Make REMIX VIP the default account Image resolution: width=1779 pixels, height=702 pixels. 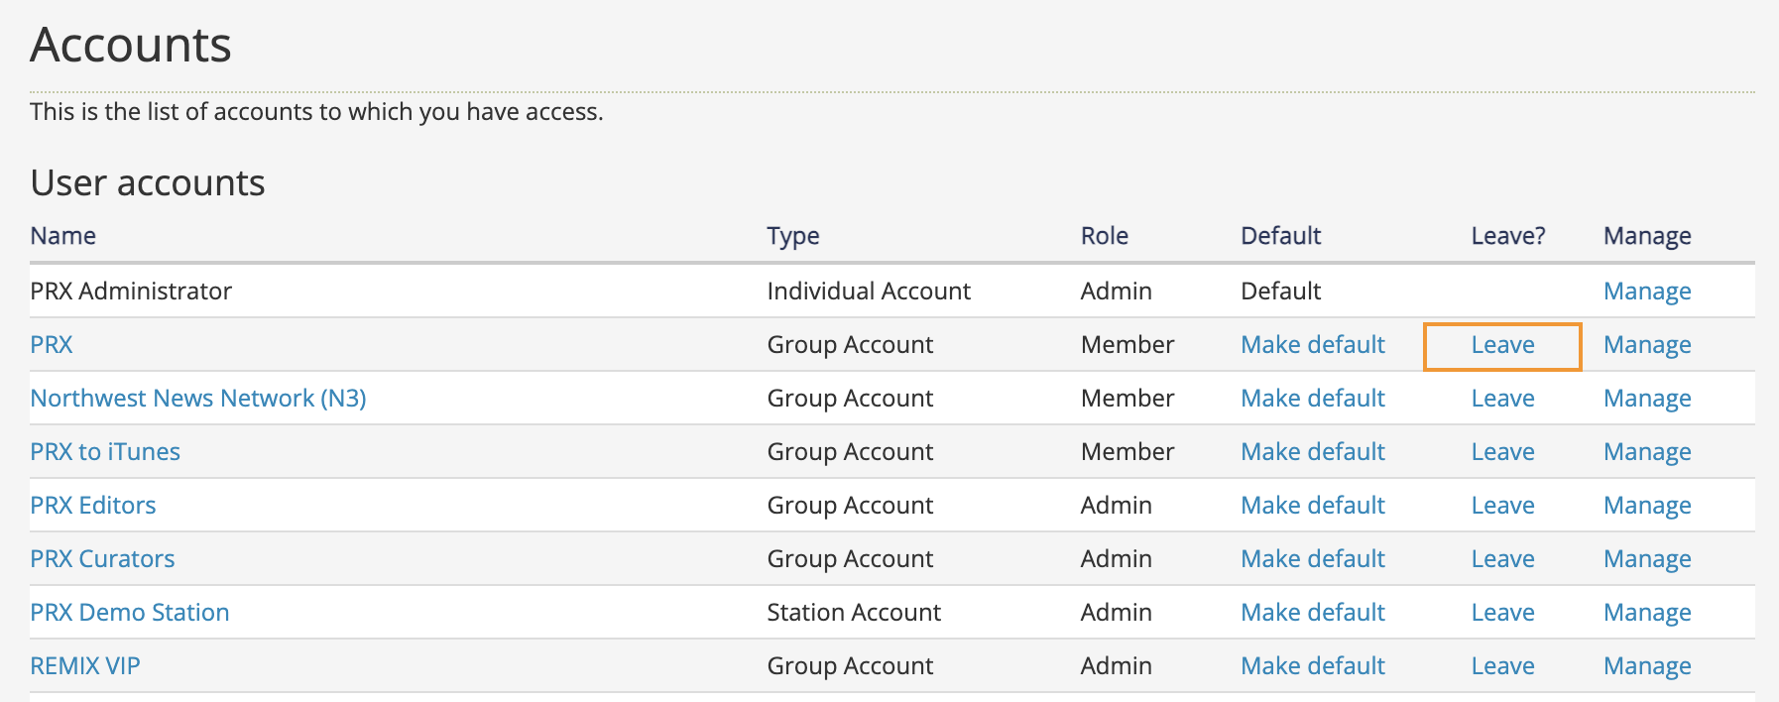pyautogui.click(x=1313, y=665)
